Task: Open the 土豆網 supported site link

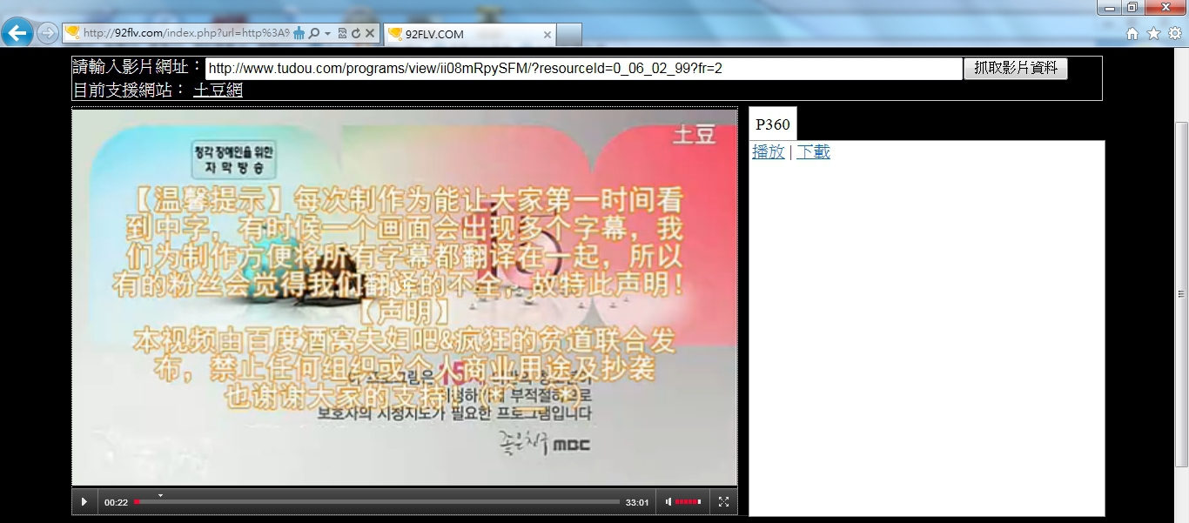Action: (x=218, y=90)
